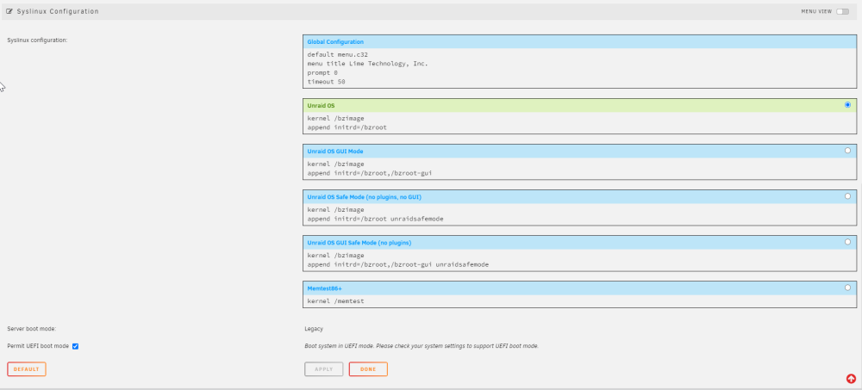
Task: Uncheck Permit UEFI boot mode checkbox
Action: [75, 347]
